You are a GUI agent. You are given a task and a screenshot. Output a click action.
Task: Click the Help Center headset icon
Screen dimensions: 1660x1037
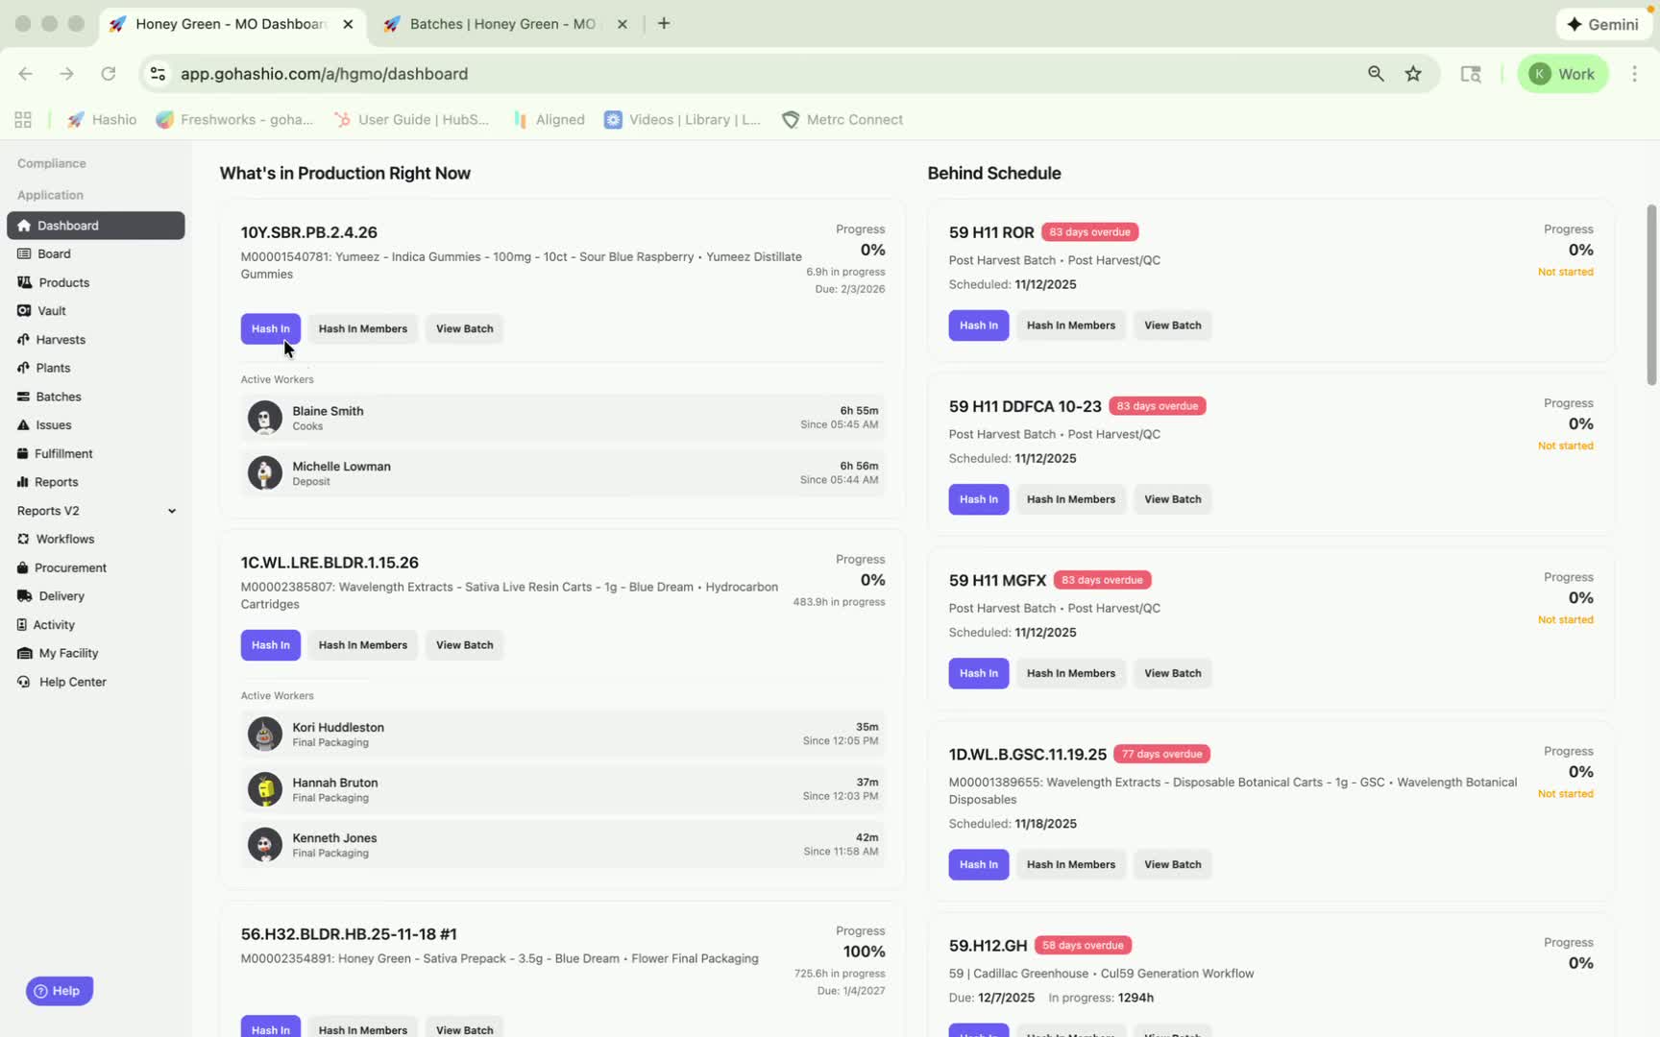(x=24, y=682)
